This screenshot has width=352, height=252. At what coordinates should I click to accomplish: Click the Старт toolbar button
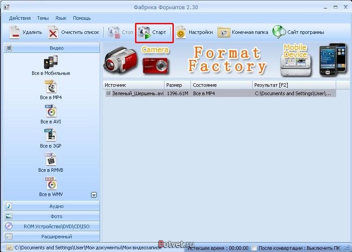154,33
